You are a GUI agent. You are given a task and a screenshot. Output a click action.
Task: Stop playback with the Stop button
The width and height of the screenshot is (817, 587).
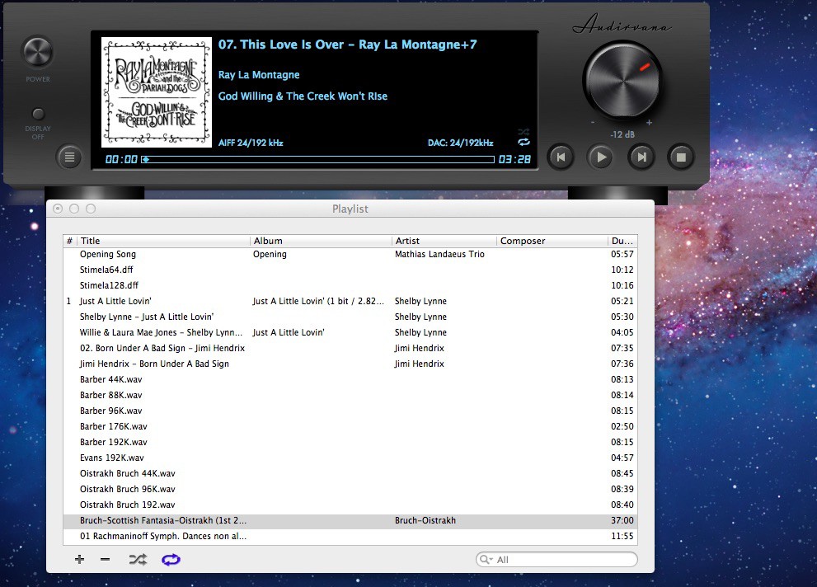[681, 157]
